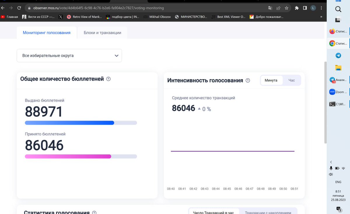350x214 pixels.
Task: Open the 8:51 clock and date
Action: click(x=338, y=196)
